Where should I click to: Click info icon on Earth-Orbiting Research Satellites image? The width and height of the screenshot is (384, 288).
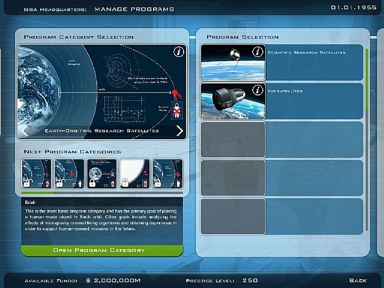coord(178,52)
